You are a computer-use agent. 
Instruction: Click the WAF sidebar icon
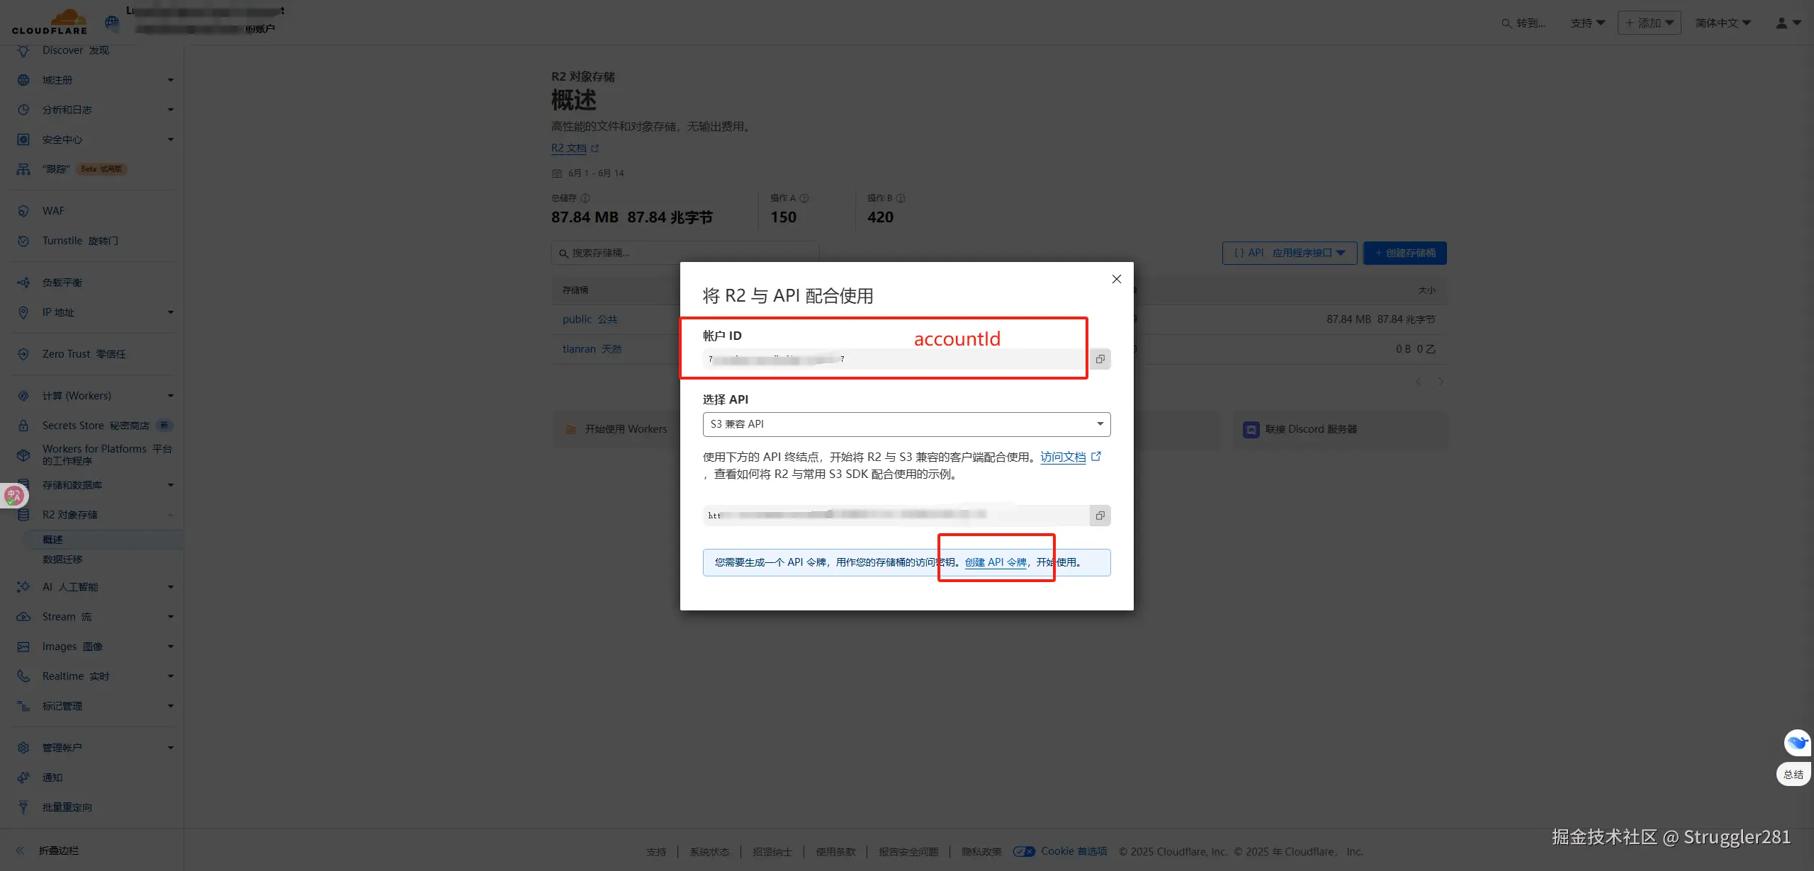tap(23, 211)
